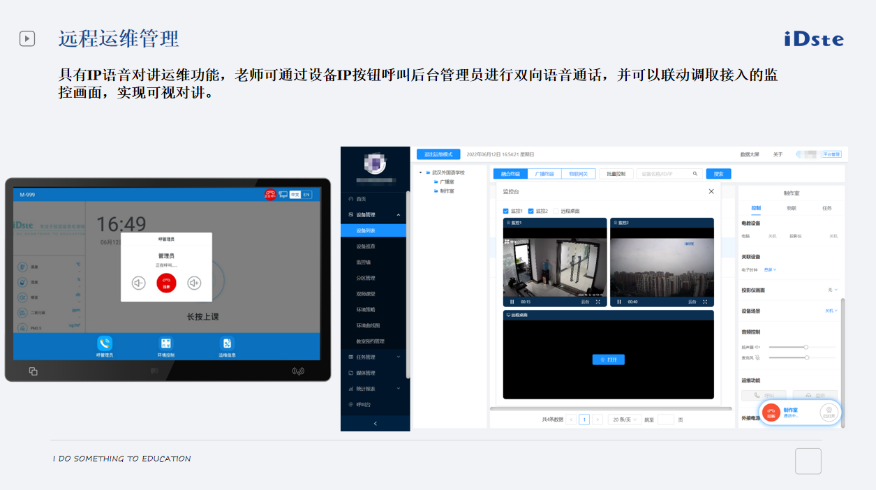Open the 投影仪画面 dropdown
876x490 pixels.
coord(832,290)
